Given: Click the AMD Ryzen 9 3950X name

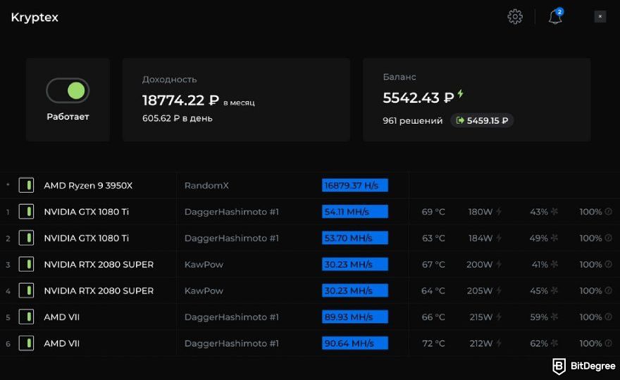Looking at the screenshot, I should 88,185.
